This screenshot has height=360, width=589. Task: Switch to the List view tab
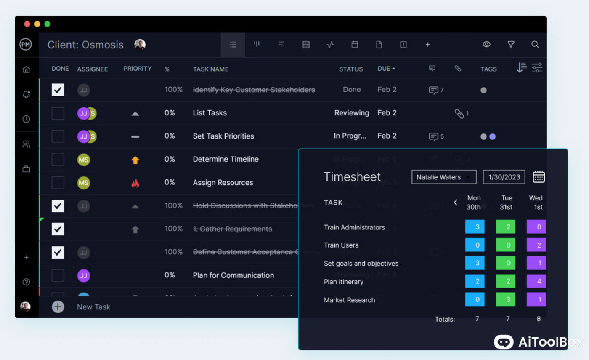coord(233,45)
